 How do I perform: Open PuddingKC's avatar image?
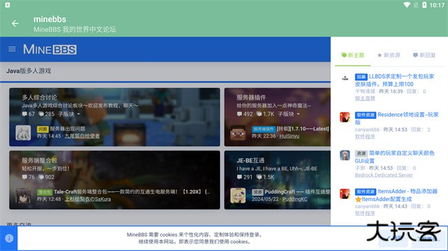point(238,195)
